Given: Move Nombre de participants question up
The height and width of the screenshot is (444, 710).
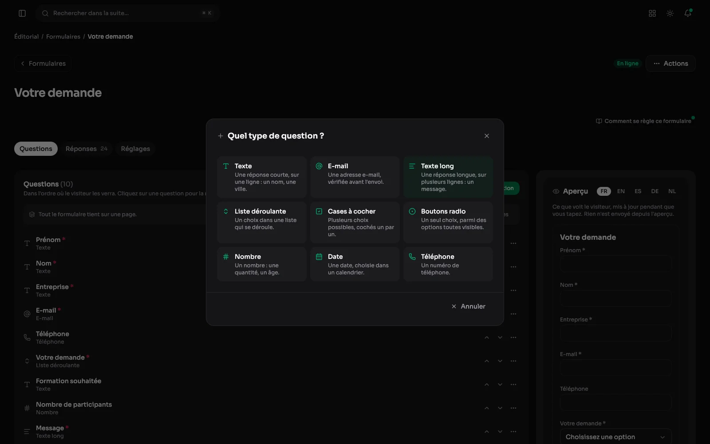Looking at the screenshot, I should click(487, 408).
